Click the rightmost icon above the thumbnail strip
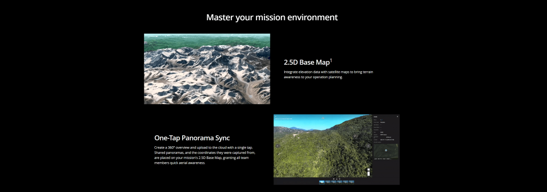Image resolution: width=547 pixels, height=192 pixels. click(340, 179)
